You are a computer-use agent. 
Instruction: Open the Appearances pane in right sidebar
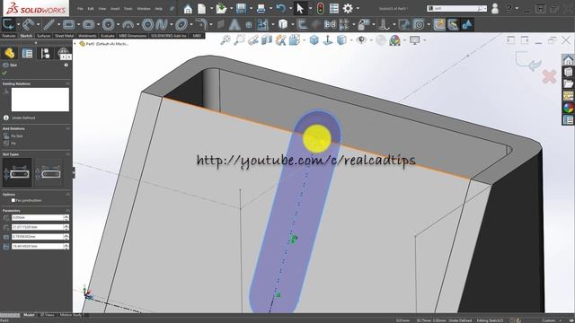[x=568, y=108]
